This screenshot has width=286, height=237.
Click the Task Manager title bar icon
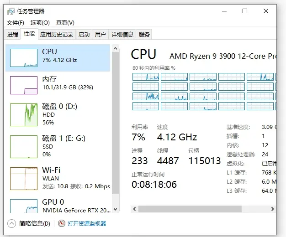pos(11,11)
